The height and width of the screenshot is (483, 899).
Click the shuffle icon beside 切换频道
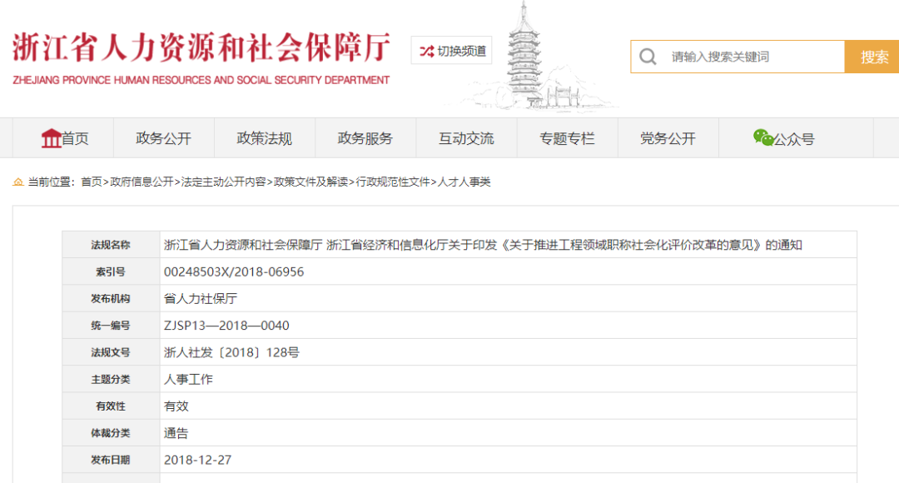point(426,51)
